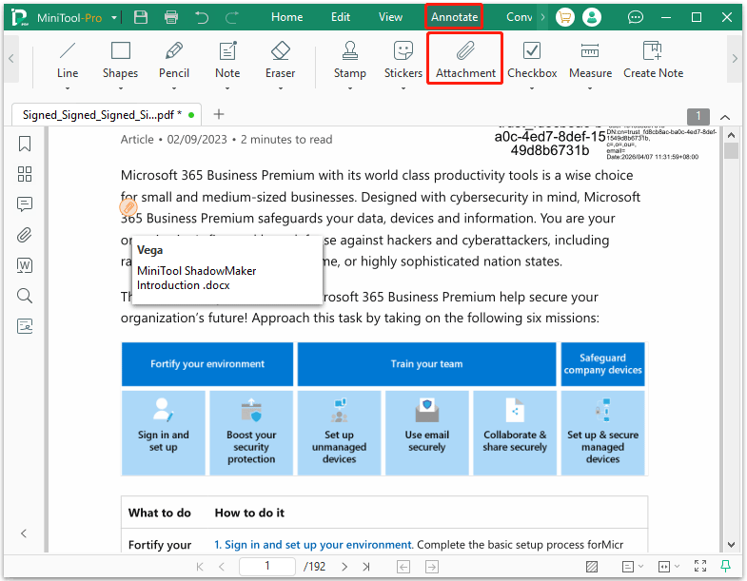Open the MiniTool-Pro app menu dropdown
Image resolution: width=747 pixels, height=581 pixels.
pyautogui.click(x=114, y=18)
